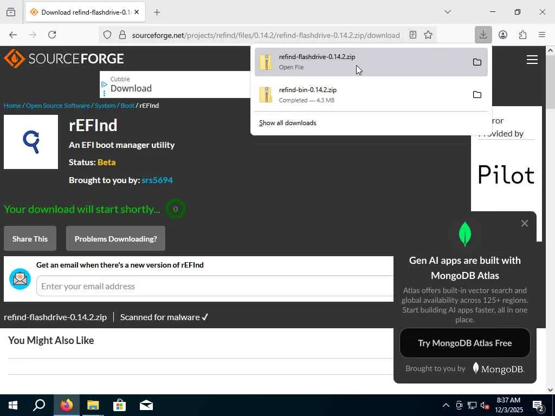Image resolution: width=555 pixels, height=416 pixels.
Task: Open the Windows Start menu
Action: (13, 405)
